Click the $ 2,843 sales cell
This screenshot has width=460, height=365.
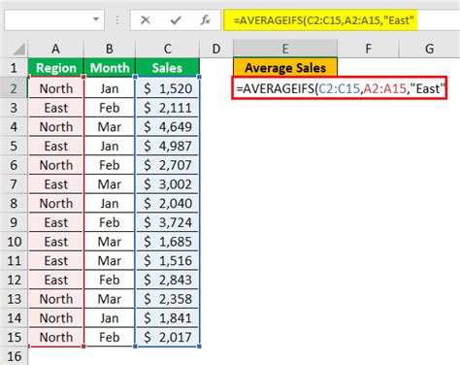(x=167, y=280)
